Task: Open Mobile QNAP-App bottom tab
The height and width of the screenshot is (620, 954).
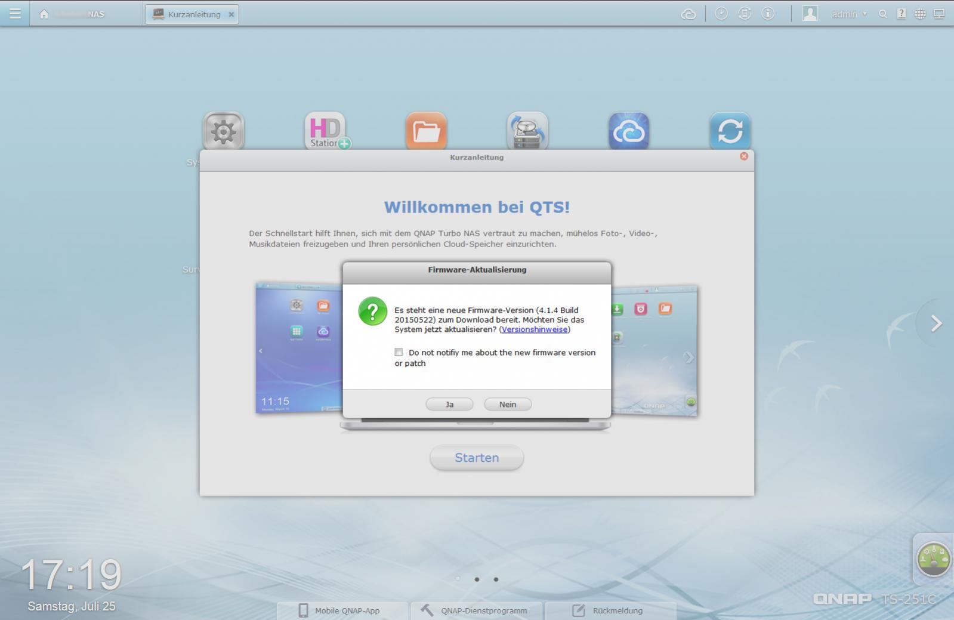Action: pos(342,610)
